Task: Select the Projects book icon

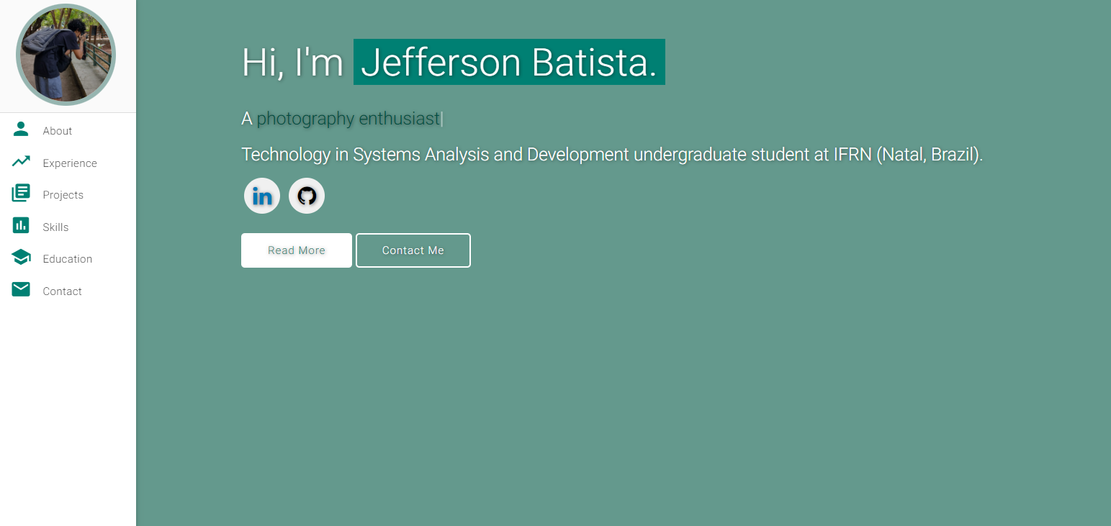Action: [20, 193]
